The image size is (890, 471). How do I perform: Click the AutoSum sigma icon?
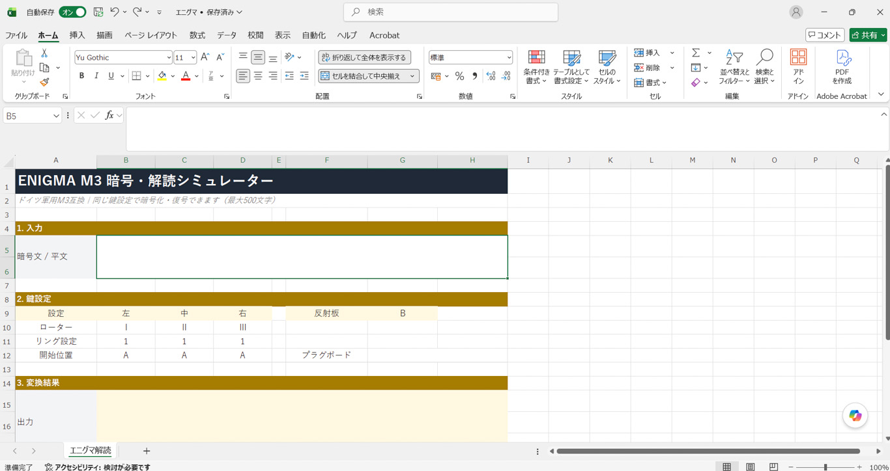pos(696,53)
